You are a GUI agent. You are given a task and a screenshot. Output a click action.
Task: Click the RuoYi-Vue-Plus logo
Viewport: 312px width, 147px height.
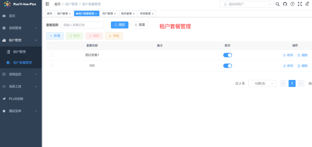pos(7,4)
